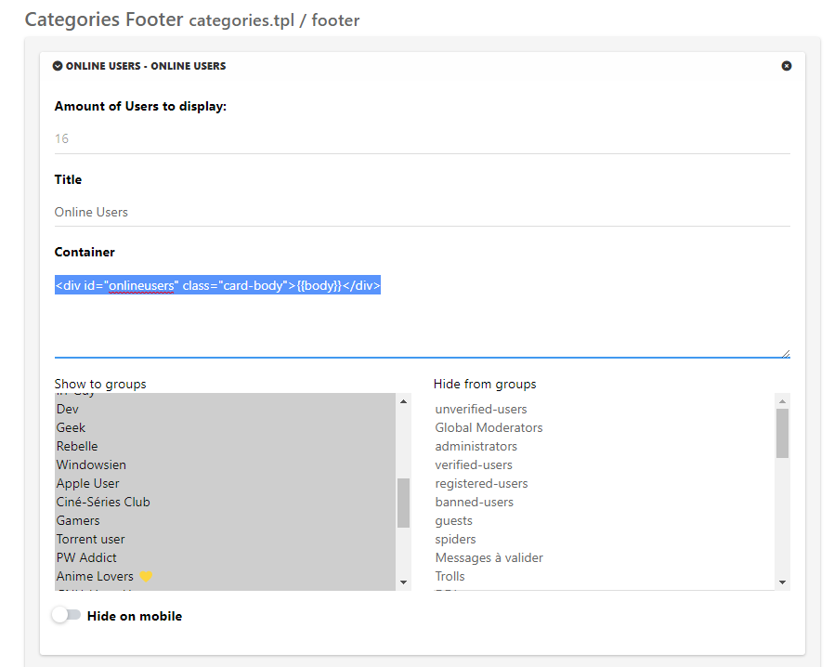
Task: Collapse the Online Users widget chevron
Action: pyautogui.click(x=58, y=66)
